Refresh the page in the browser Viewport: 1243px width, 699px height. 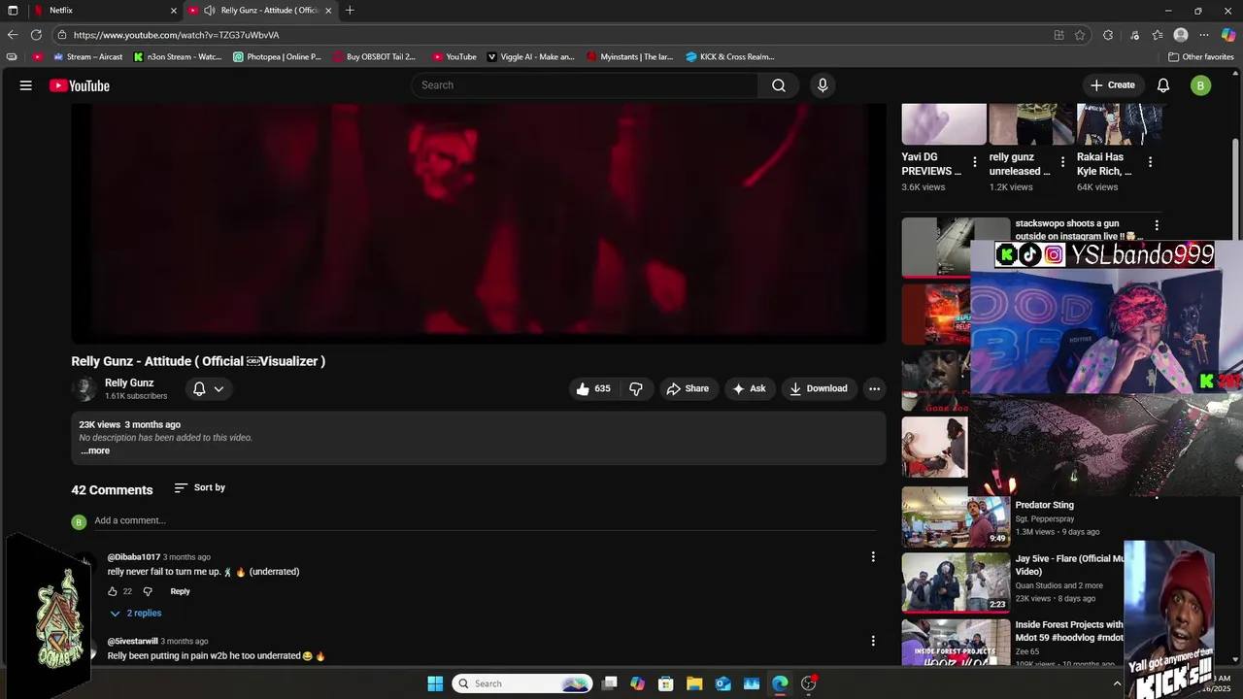[x=37, y=35]
